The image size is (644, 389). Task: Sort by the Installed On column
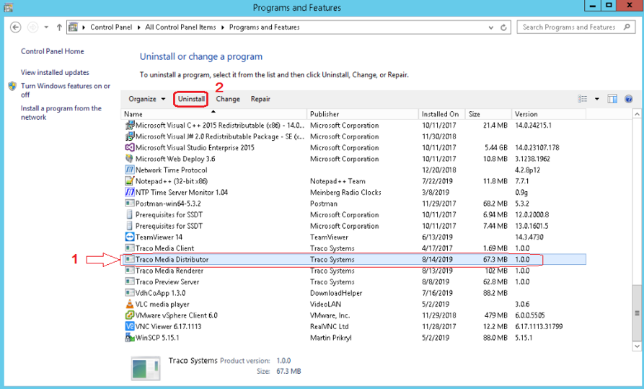[x=440, y=114]
